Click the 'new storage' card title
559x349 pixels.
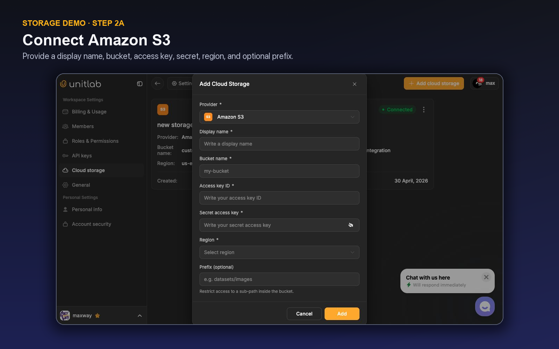click(175, 125)
